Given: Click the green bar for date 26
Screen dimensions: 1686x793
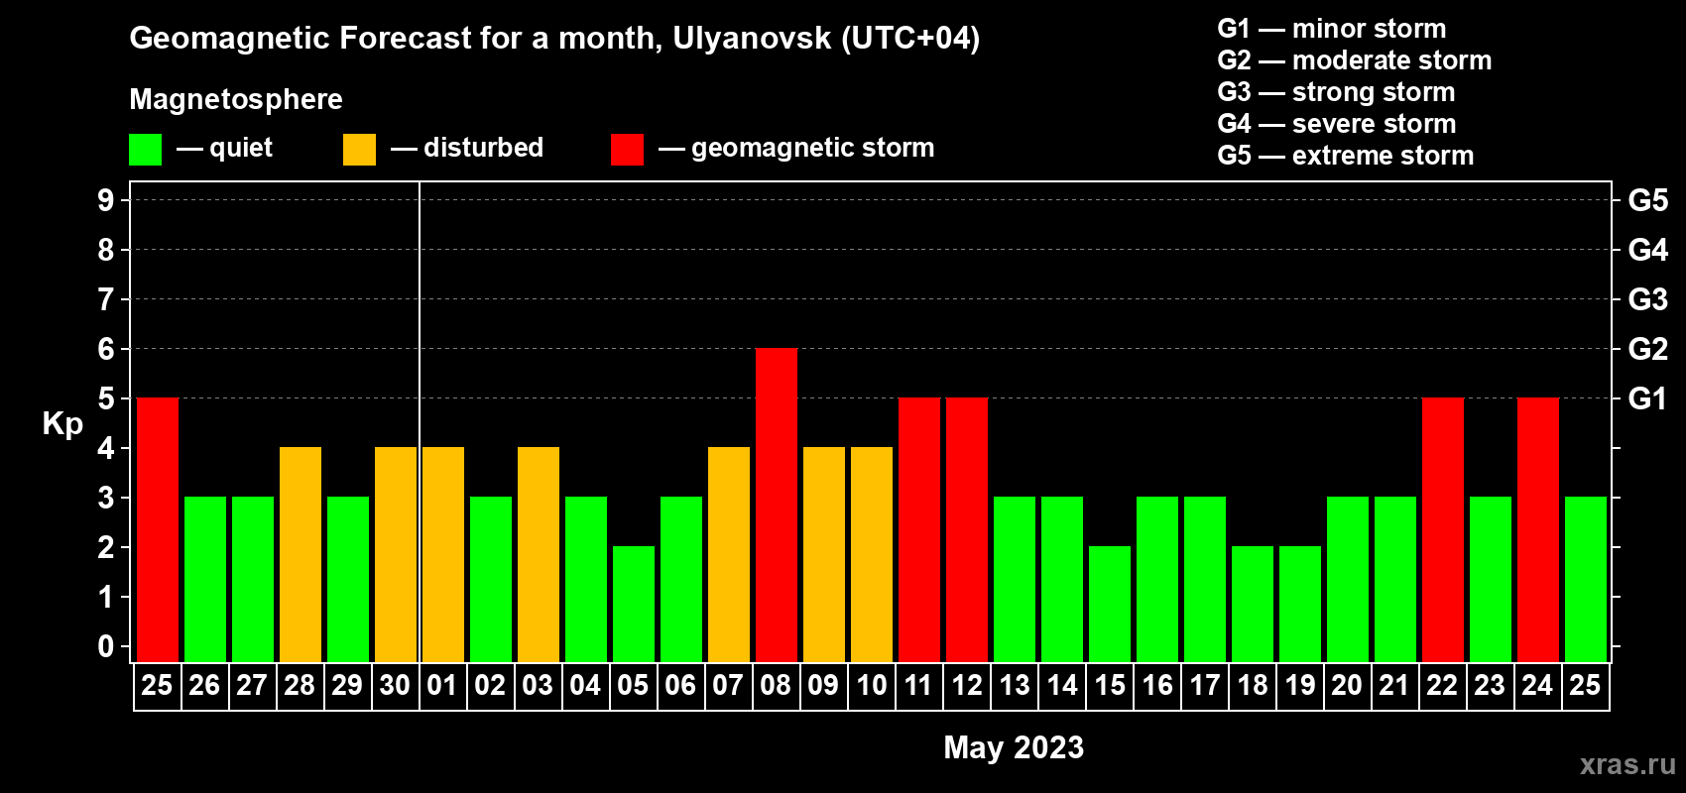Looking at the screenshot, I should tap(205, 580).
